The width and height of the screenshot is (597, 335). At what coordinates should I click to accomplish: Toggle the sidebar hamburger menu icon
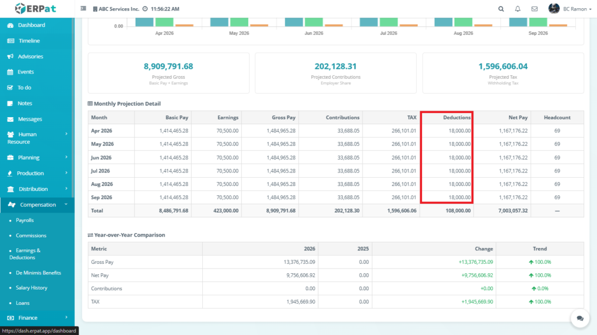tap(83, 9)
